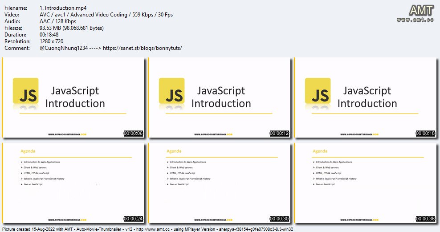The width and height of the screenshot is (440, 232).
Task: Select the video codec line 'AVC / avc1 / Advanced Video Coding'
Action: coord(83,15)
